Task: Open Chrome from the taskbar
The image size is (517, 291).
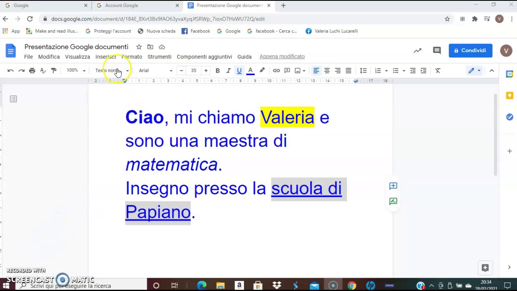Action: (x=352, y=286)
